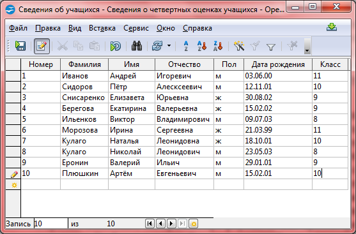Copy the selected data
This screenshot has width=356, height=234.
point(79,46)
